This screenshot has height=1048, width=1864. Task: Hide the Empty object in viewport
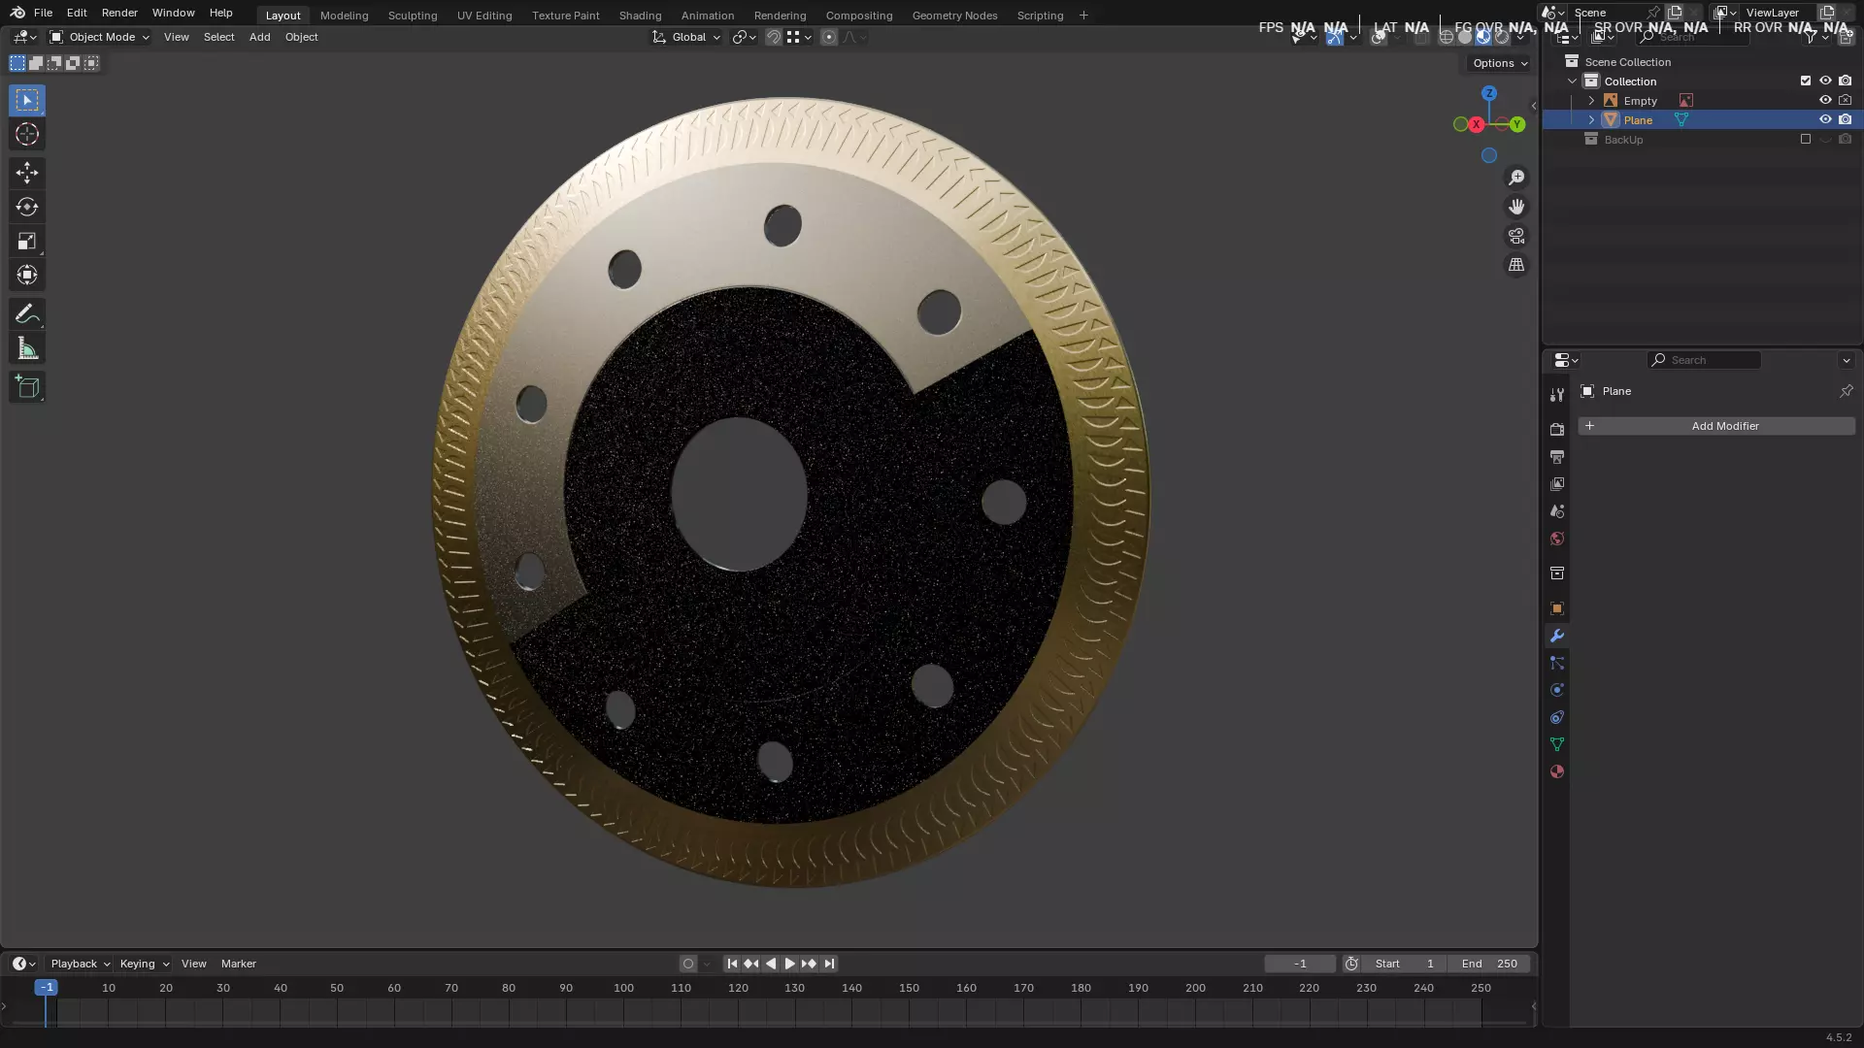tap(1825, 100)
